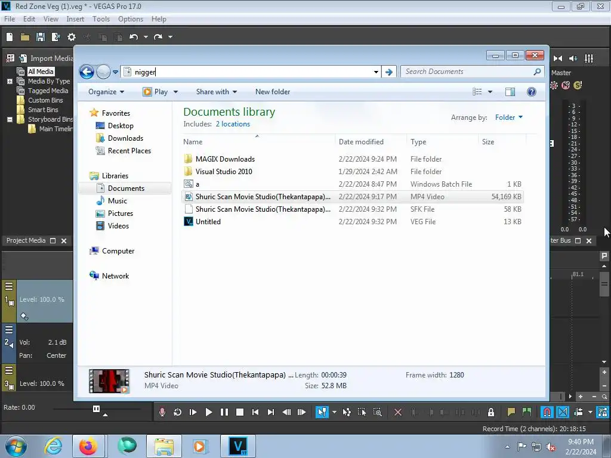The image size is (611, 458).
Task: Pause playback in the transport bar
Action: (x=224, y=412)
